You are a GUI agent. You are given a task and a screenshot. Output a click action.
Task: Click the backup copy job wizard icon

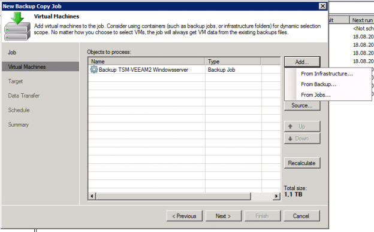pos(17,26)
